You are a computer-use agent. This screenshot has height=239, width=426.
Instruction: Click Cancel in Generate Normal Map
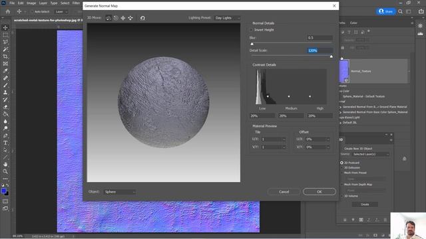point(284,192)
